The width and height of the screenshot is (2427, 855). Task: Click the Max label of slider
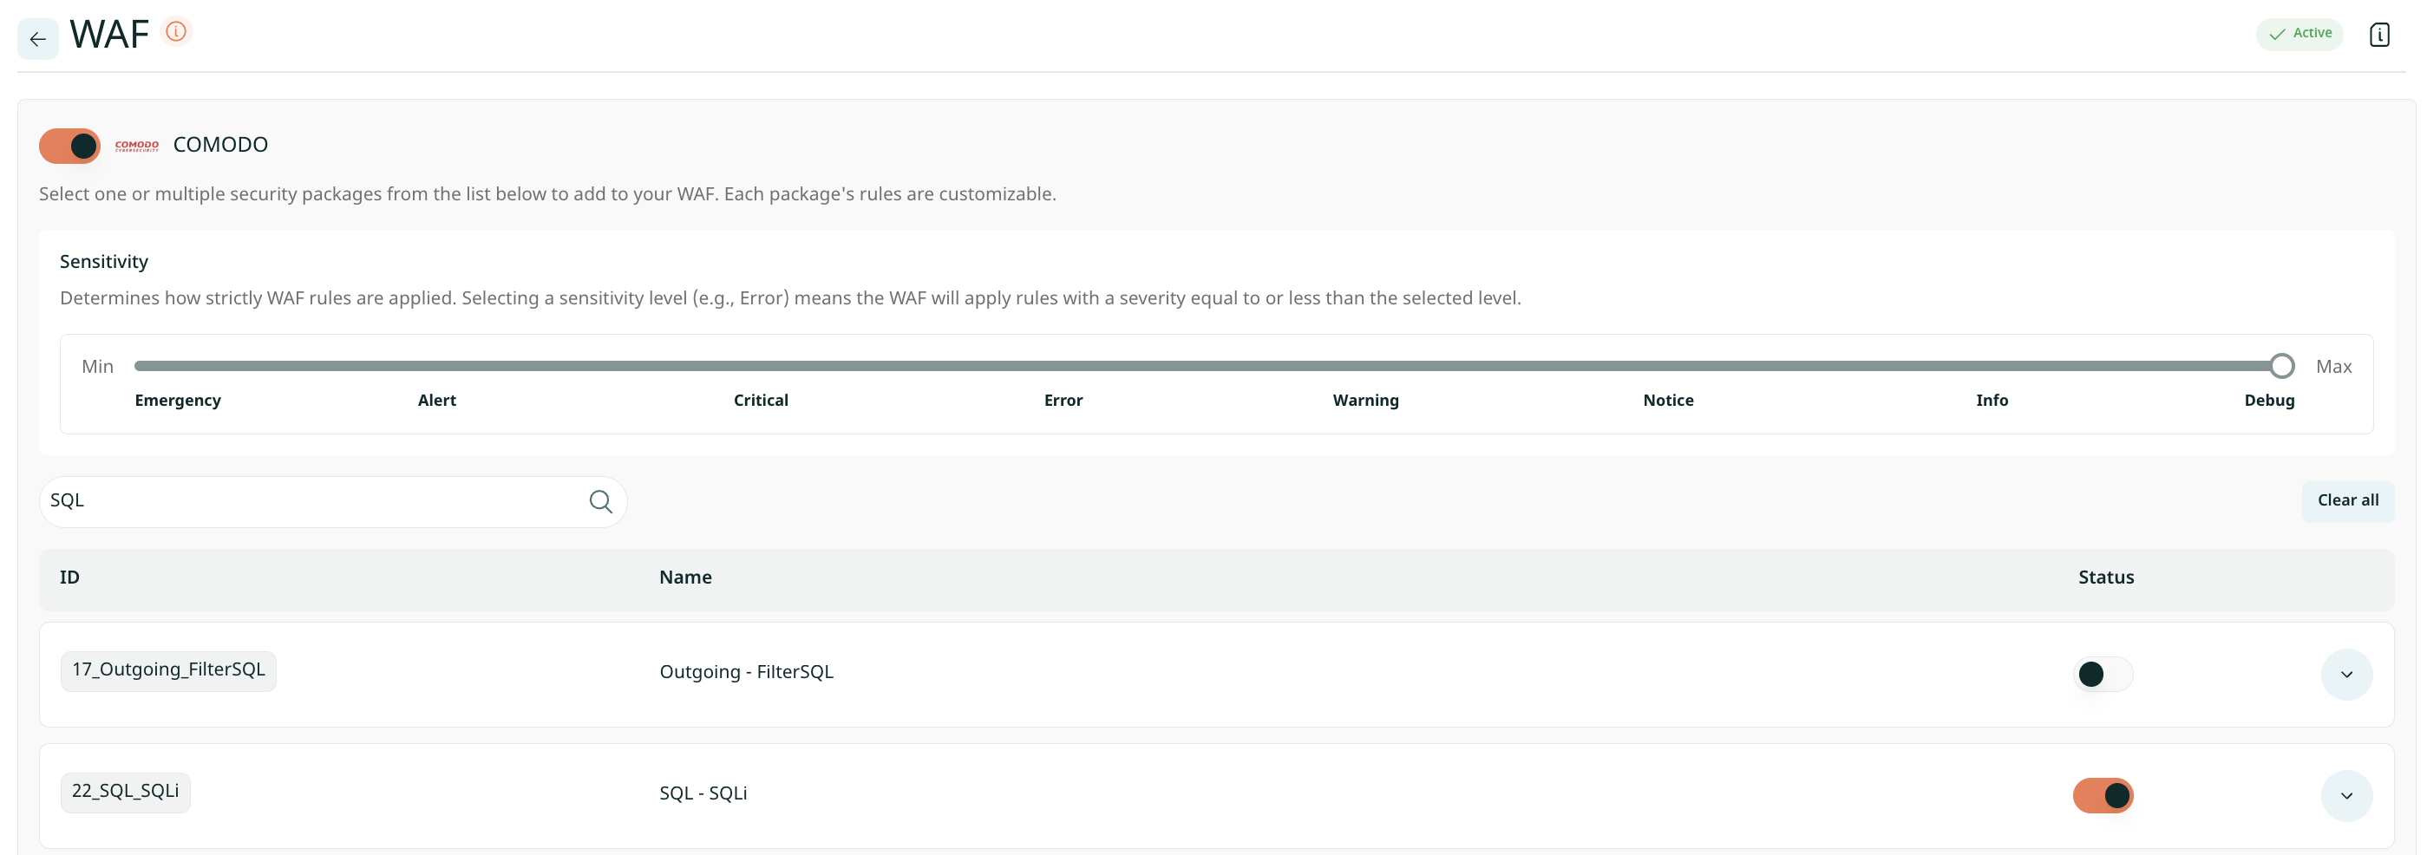pos(2333,366)
